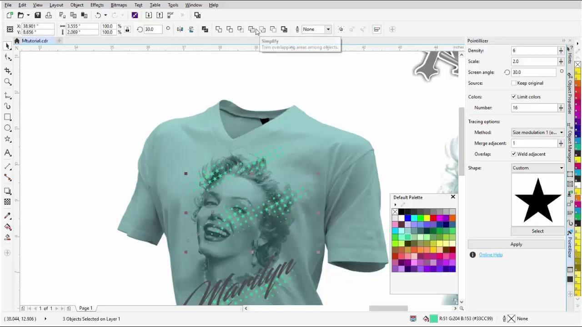Select the Ellipse tool

coord(8,129)
